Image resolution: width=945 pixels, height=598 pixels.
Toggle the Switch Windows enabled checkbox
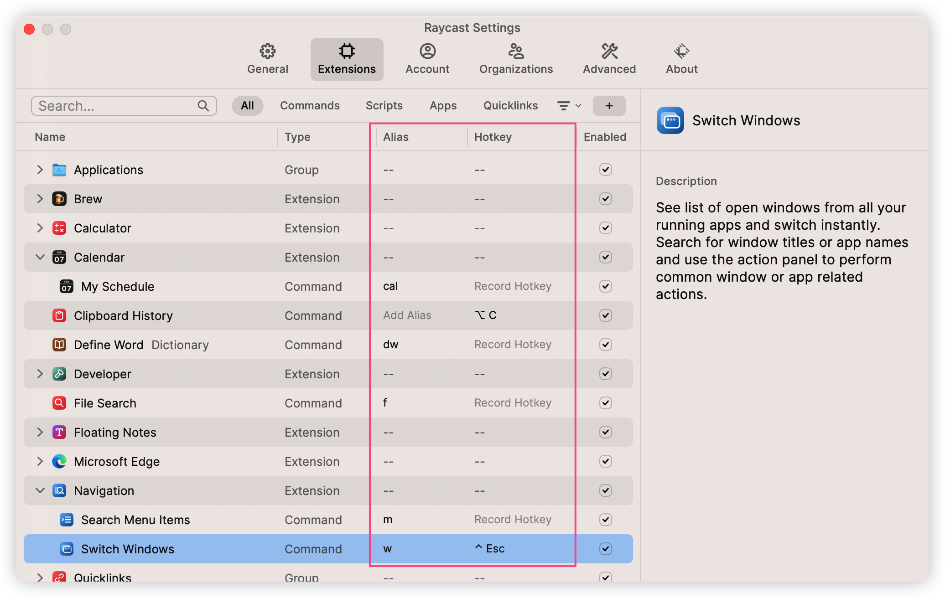[605, 549]
